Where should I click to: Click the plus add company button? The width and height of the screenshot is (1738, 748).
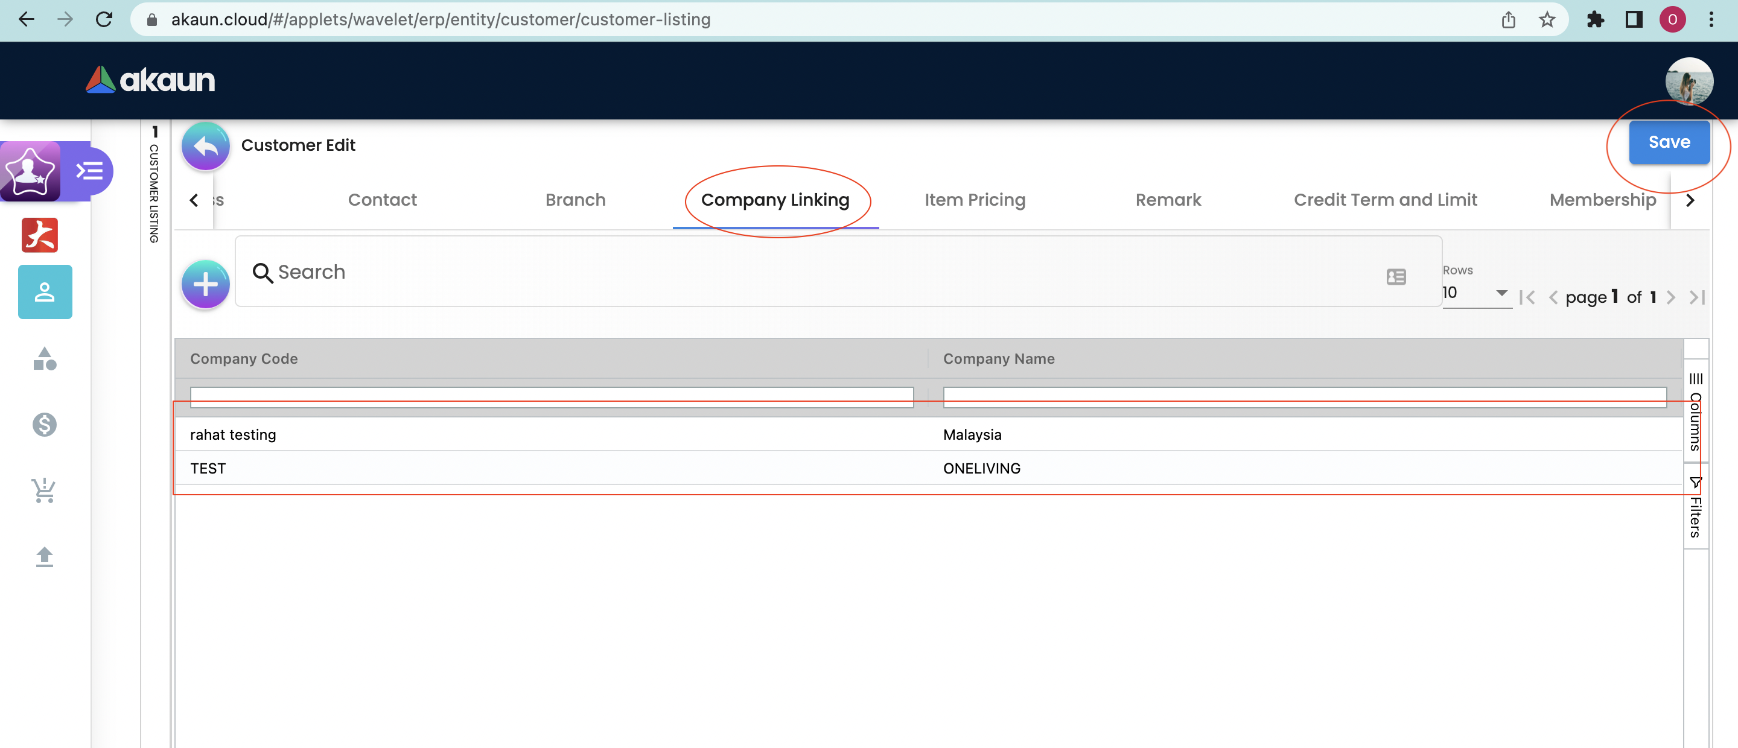pyautogui.click(x=205, y=285)
